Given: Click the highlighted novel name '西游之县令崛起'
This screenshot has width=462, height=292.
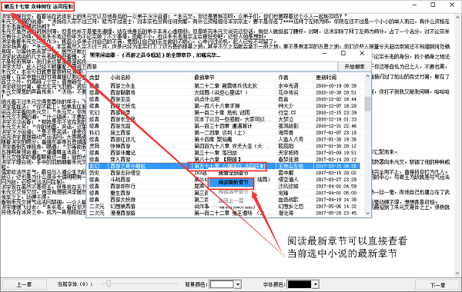Looking at the screenshot, I should point(128,166).
